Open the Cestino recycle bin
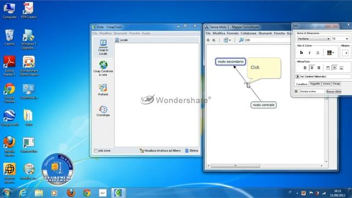Screen dimensions: 352x198 click(x=9, y=37)
